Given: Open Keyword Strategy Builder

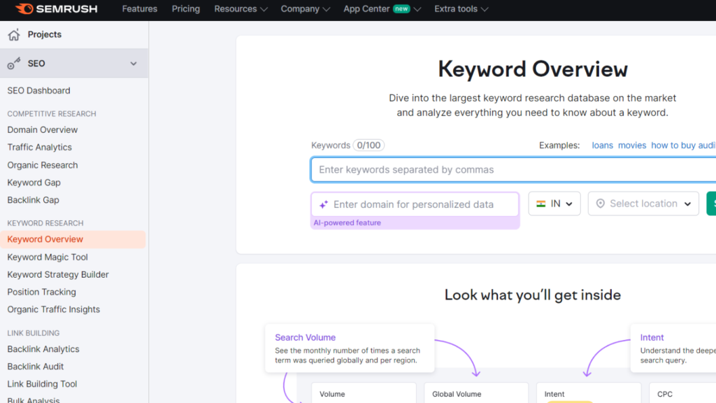Looking at the screenshot, I should pyautogui.click(x=58, y=274).
